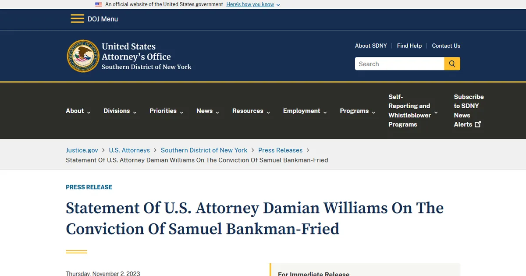
Task: Expand Self-Reporting and Whistleblower Programs chevron
Action: (x=436, y=112)
